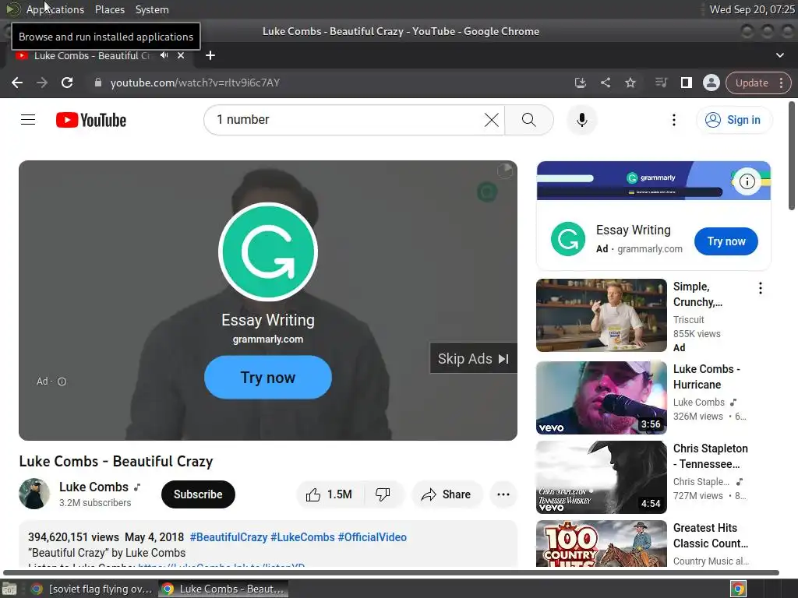The height and width of the screenshot is (598, 798).
Task: Click the horizontal page scrollbar
Action: [x=391, y=572]
